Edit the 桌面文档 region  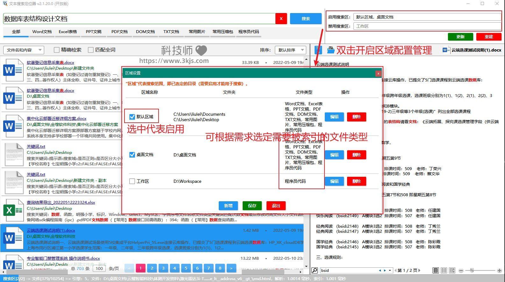[x=334, y=155]
